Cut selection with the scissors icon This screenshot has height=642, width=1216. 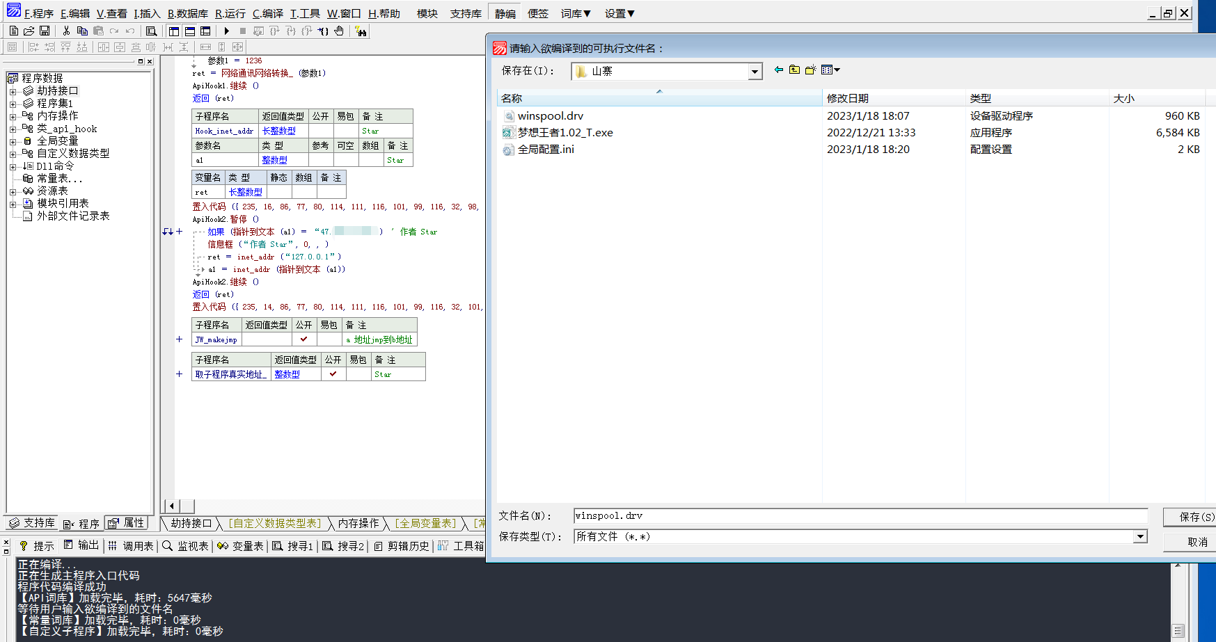pos(66,31)
